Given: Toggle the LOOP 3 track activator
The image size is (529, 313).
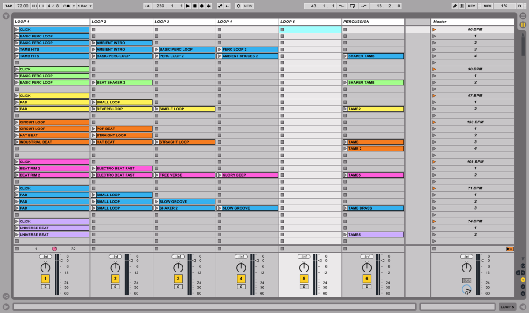Looking at the screenshot, I should point(178,278).
